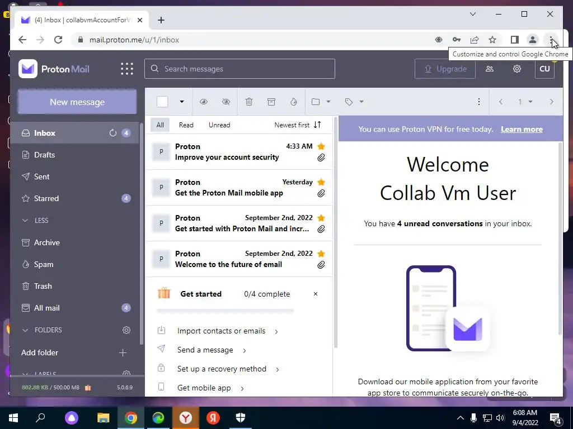Tick the select all messages checkbox

(x=162, y=102)
